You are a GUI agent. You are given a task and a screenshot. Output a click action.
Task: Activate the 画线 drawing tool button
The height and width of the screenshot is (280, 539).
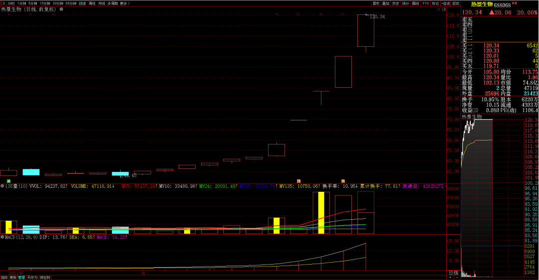pos(416,3)
